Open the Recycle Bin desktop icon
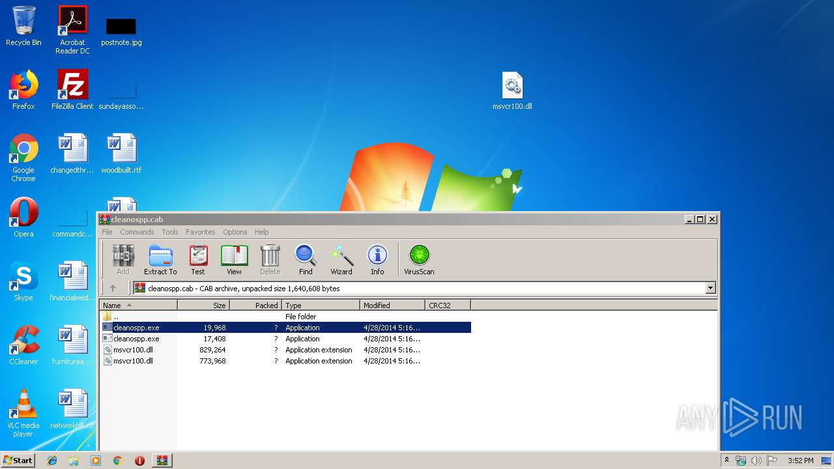The height and width of the screenshot is (469, 834). 23,26
